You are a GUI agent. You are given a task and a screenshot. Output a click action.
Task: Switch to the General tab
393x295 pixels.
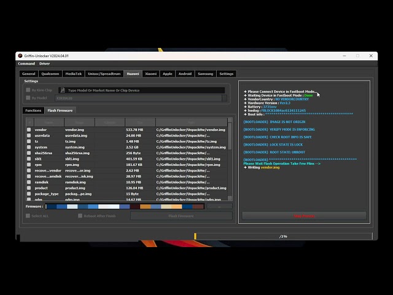tap(29, 74)
